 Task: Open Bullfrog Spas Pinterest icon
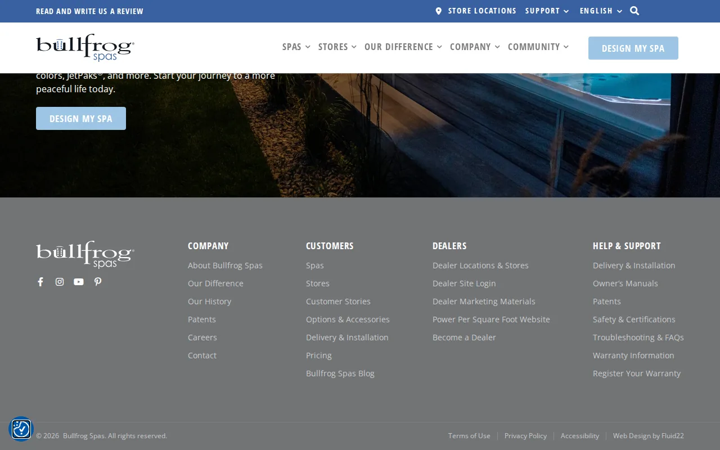(x=98, y=282)
